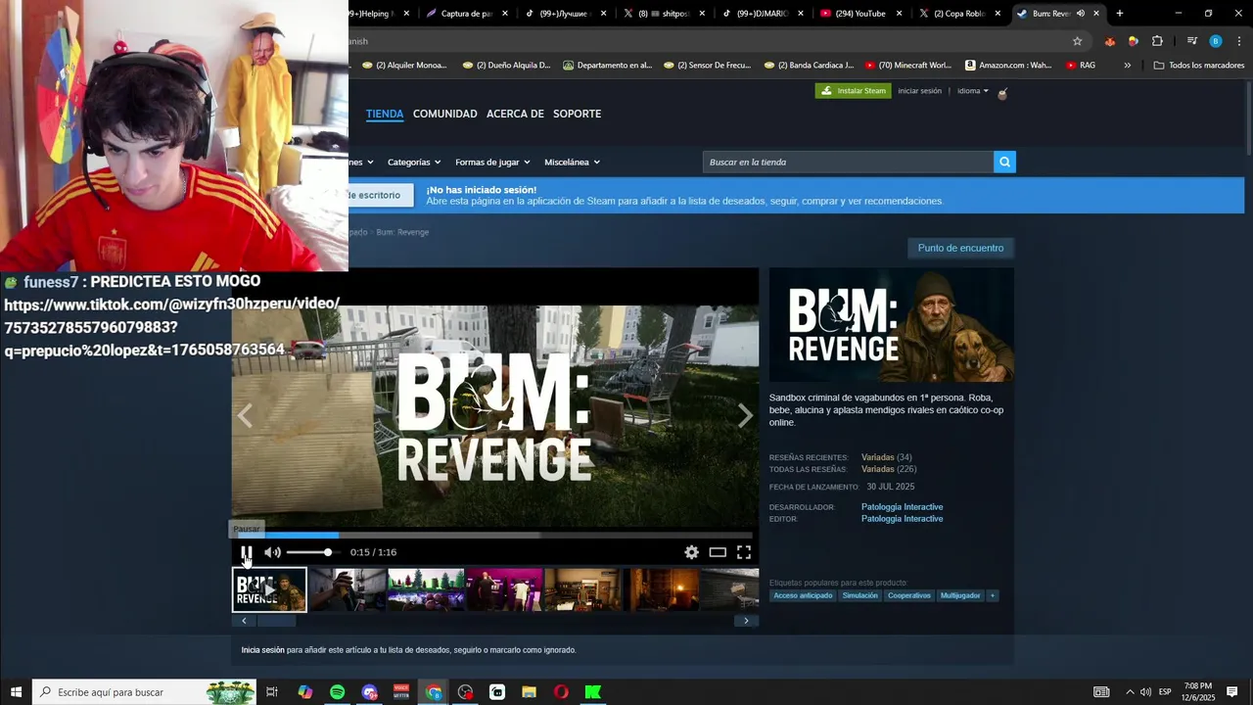This screenshot has height=705, width=1253.
Task: Click the Steam store search magnifier button
Action: pyautogui.click(x=1004, y=162)
